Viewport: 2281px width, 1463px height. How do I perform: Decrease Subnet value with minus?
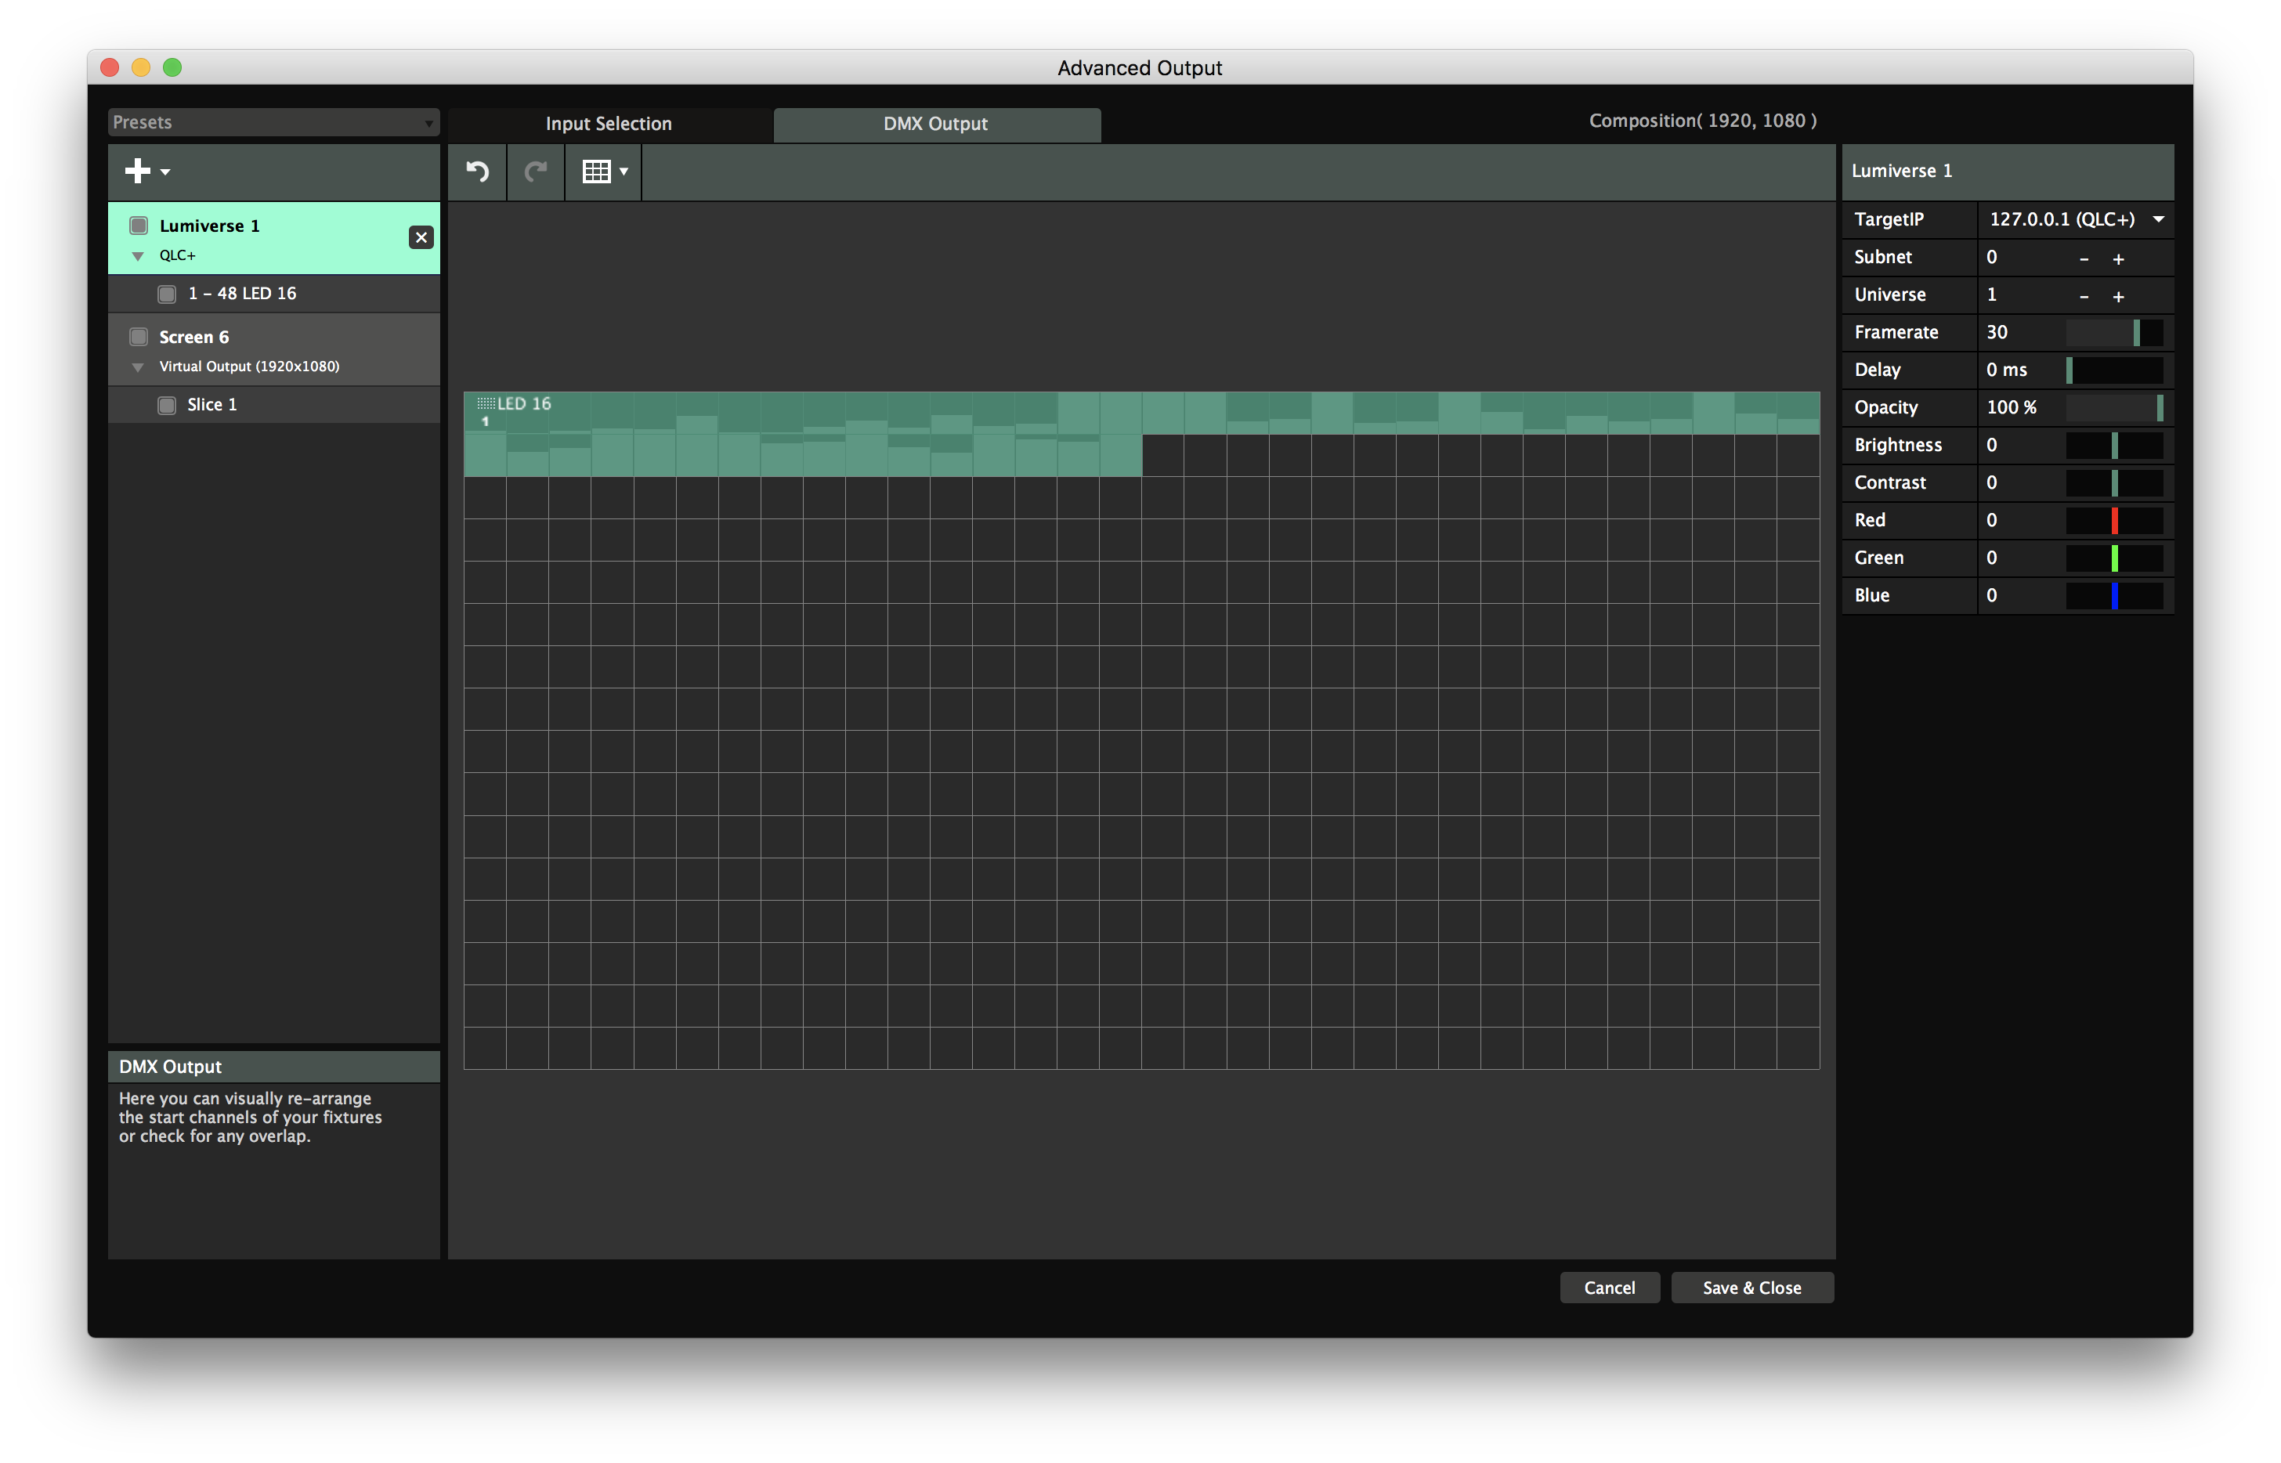(2084, 258)
